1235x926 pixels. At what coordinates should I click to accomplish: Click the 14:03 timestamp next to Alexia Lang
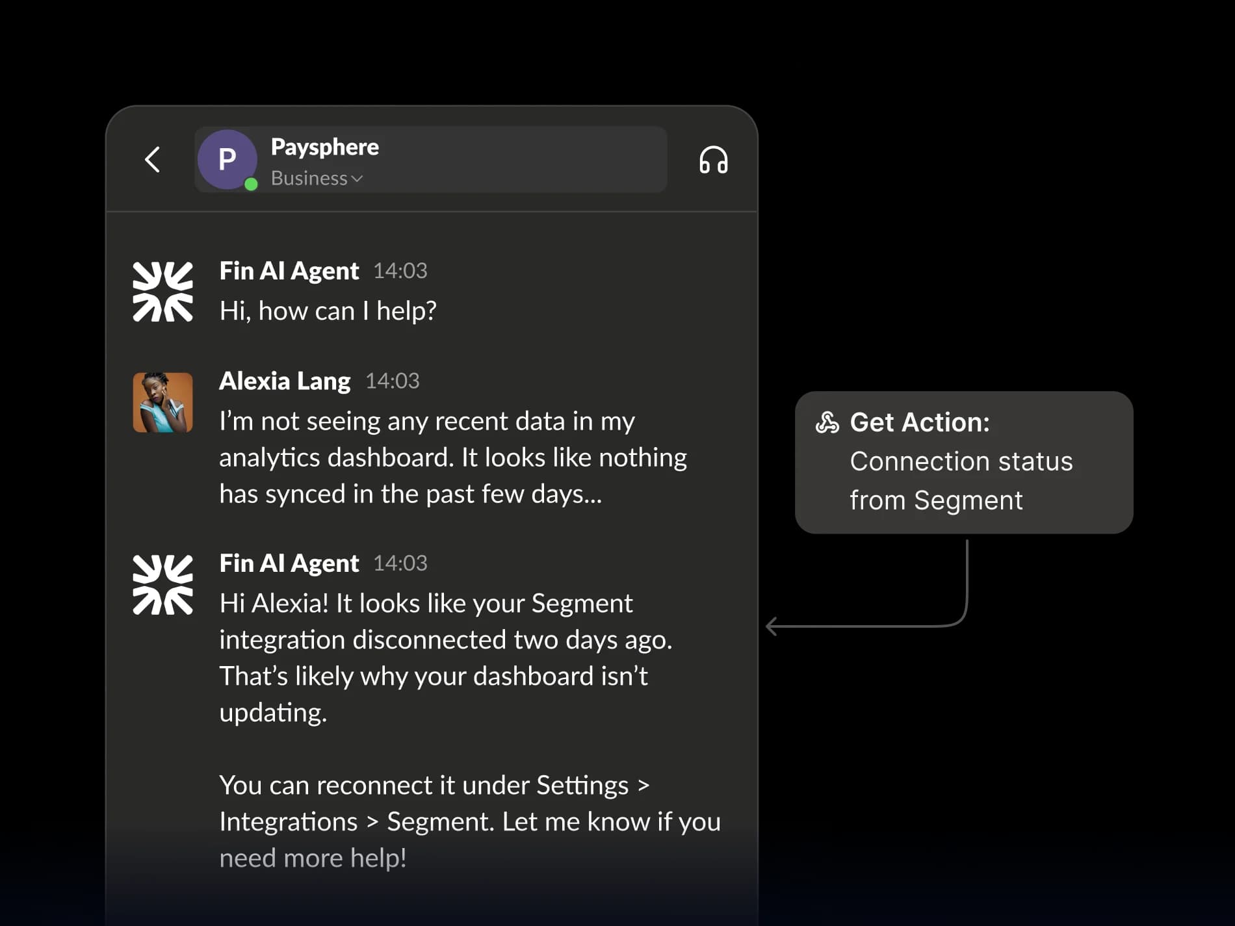[392, 381]
